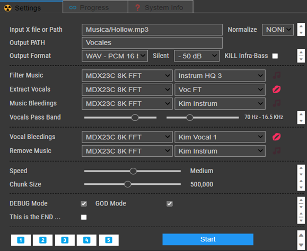Click the infinity icon on Progress tab

pos(73,7)
